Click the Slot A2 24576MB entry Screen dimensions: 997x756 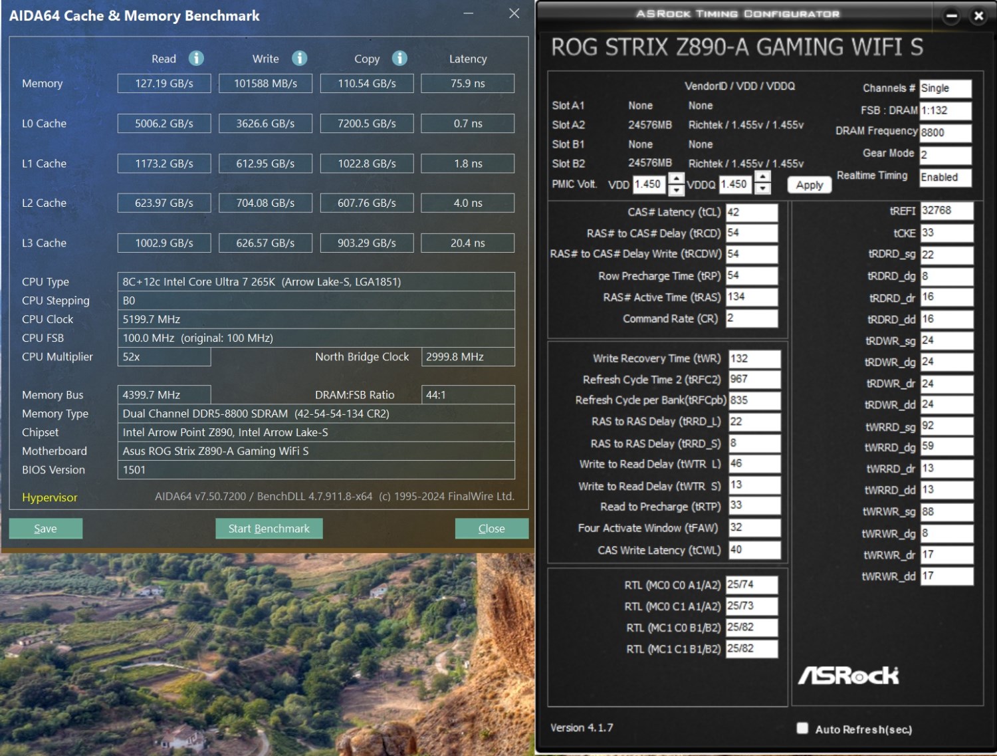[650, 125]
